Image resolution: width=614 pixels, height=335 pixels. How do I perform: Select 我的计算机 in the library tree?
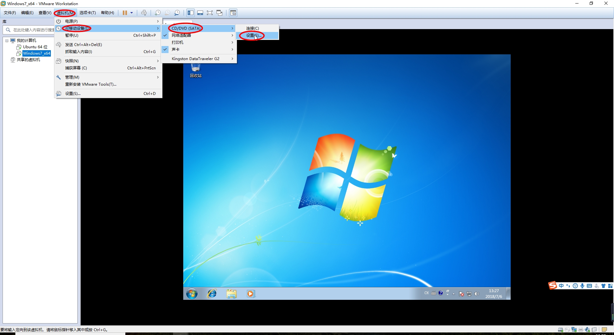(27, 41)
